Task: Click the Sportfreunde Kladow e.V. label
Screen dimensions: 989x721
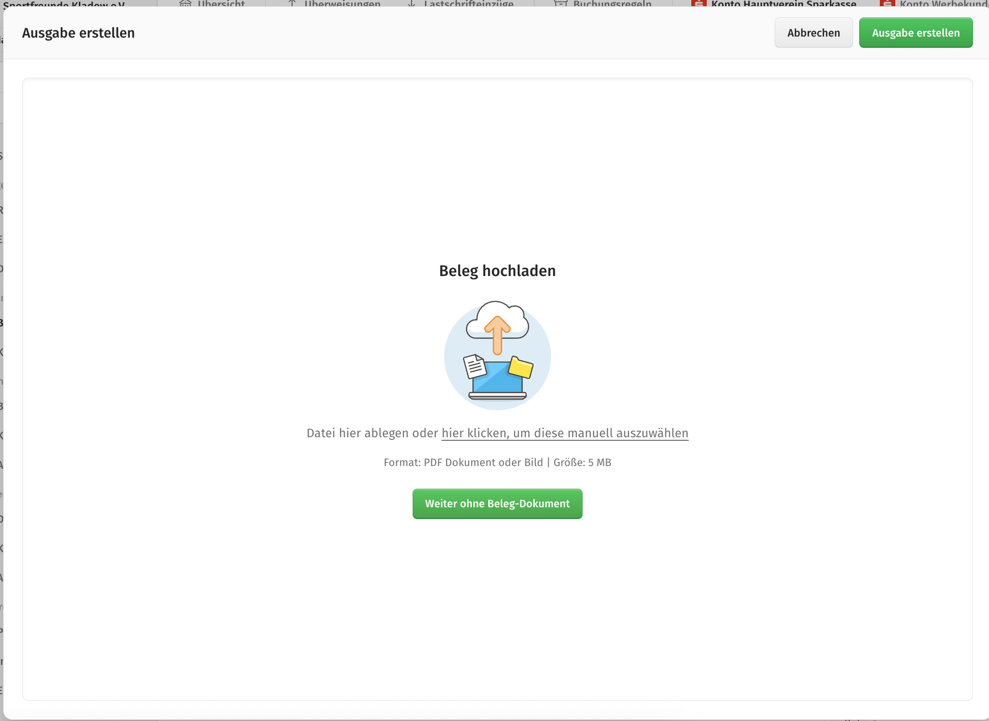Action: [64, 4]
